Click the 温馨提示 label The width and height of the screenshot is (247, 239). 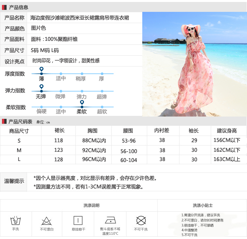pyautogui.click(x=14, y=181)
